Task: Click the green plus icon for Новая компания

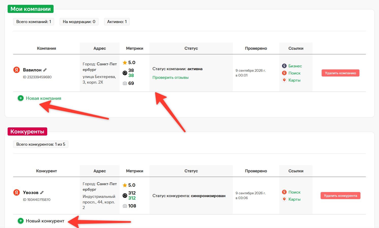Action: click(x=21, y=98)
